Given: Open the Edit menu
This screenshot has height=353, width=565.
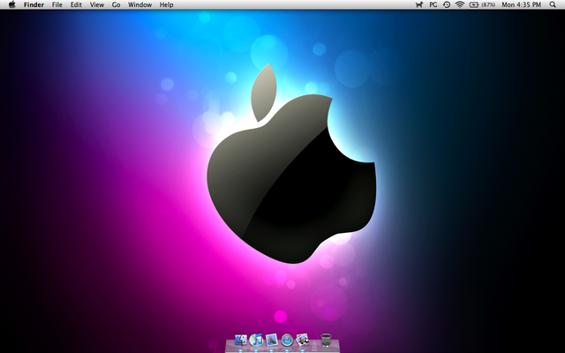Looking at the screenshot, I should (76, 4).
